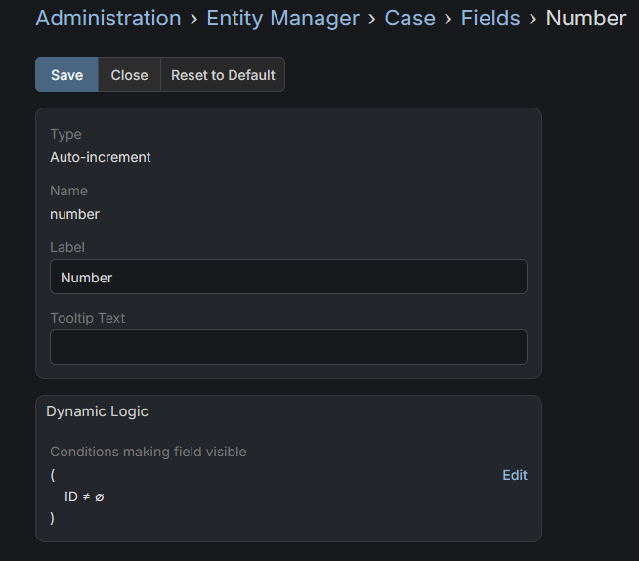Go to Administration in the breadcrumb

(x=107, y=19)
